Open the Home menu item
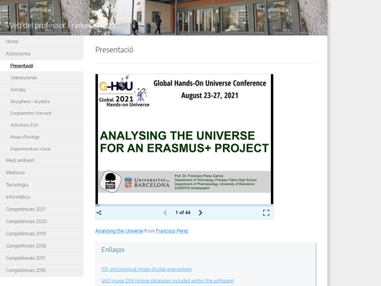Viewport: 381px width, 286px height. pos(42,42)
